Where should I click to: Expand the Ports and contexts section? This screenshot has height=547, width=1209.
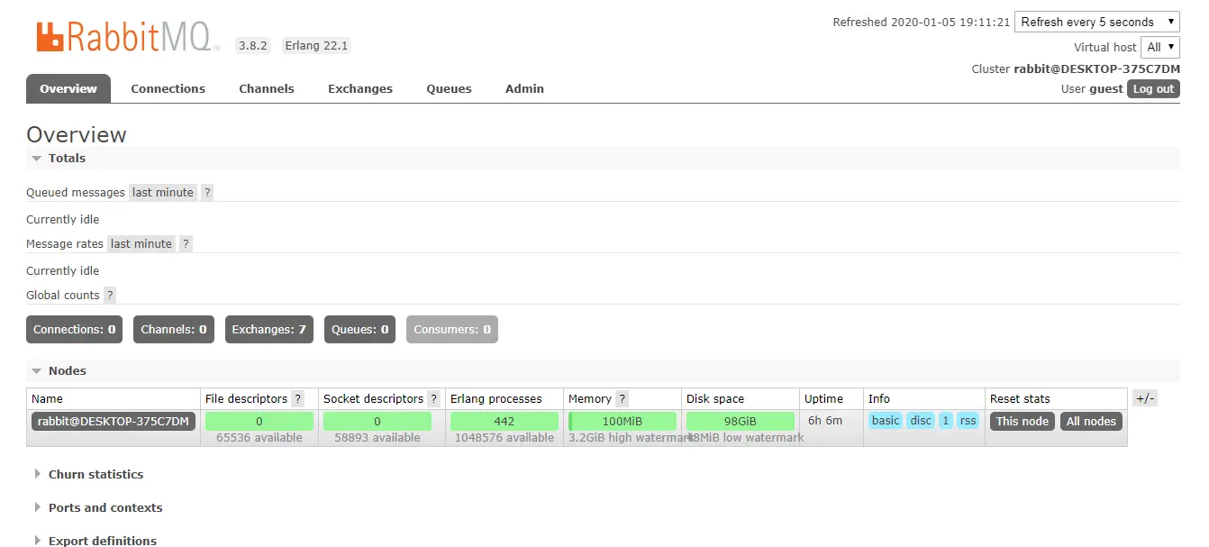click(x=105, y=507)
